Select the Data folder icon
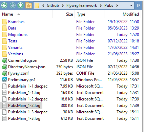The height and width of the screenshot is (132, 144). pyautogui.click(x=4, y=28)
